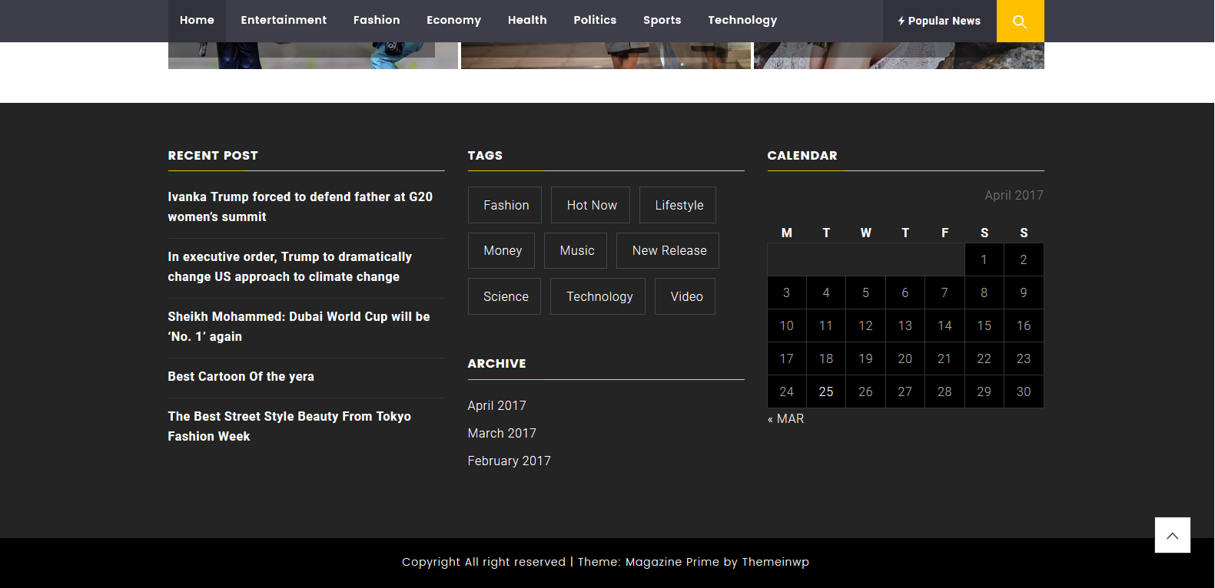Screen dimensions: 1215x588
Task: Select day 25 in the calendar
Action: [x=826, y=391]
